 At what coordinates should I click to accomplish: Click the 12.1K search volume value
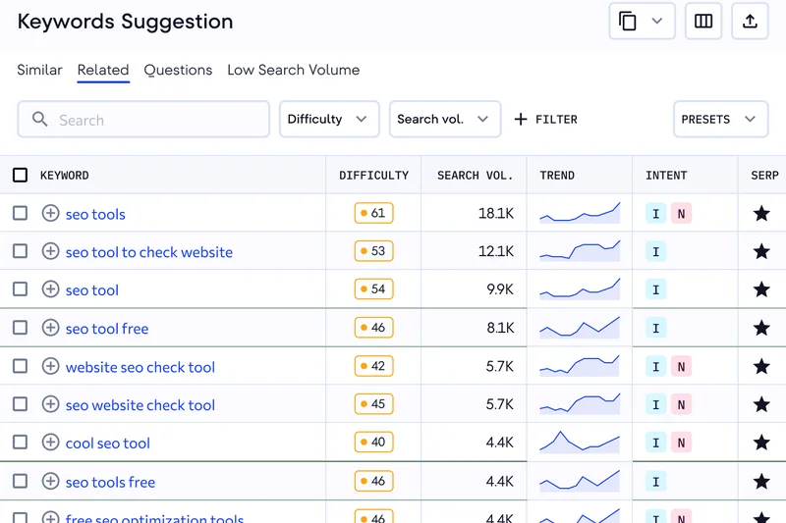coord(496,251)
